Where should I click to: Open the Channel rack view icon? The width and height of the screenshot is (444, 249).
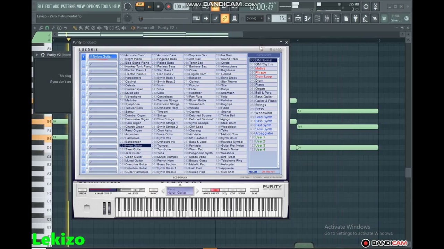(317, 19)
